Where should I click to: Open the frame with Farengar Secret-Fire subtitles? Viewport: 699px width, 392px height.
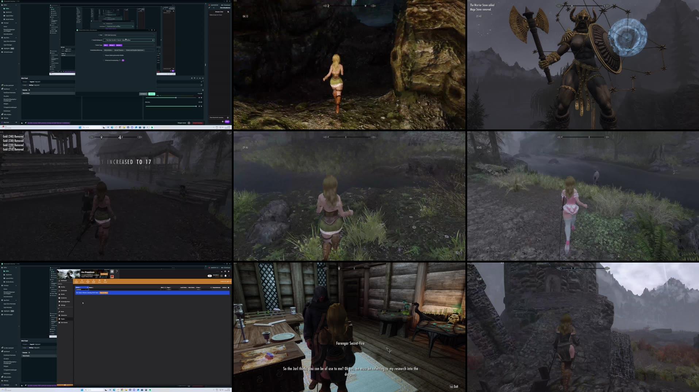click(349, 327)
